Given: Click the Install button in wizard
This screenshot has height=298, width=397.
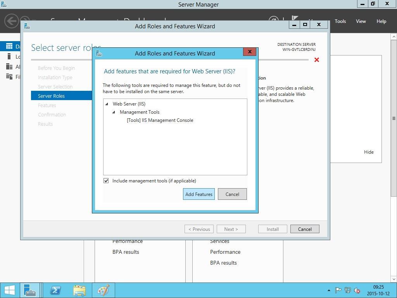Looking at the screenshot, I should coord(273,229).
